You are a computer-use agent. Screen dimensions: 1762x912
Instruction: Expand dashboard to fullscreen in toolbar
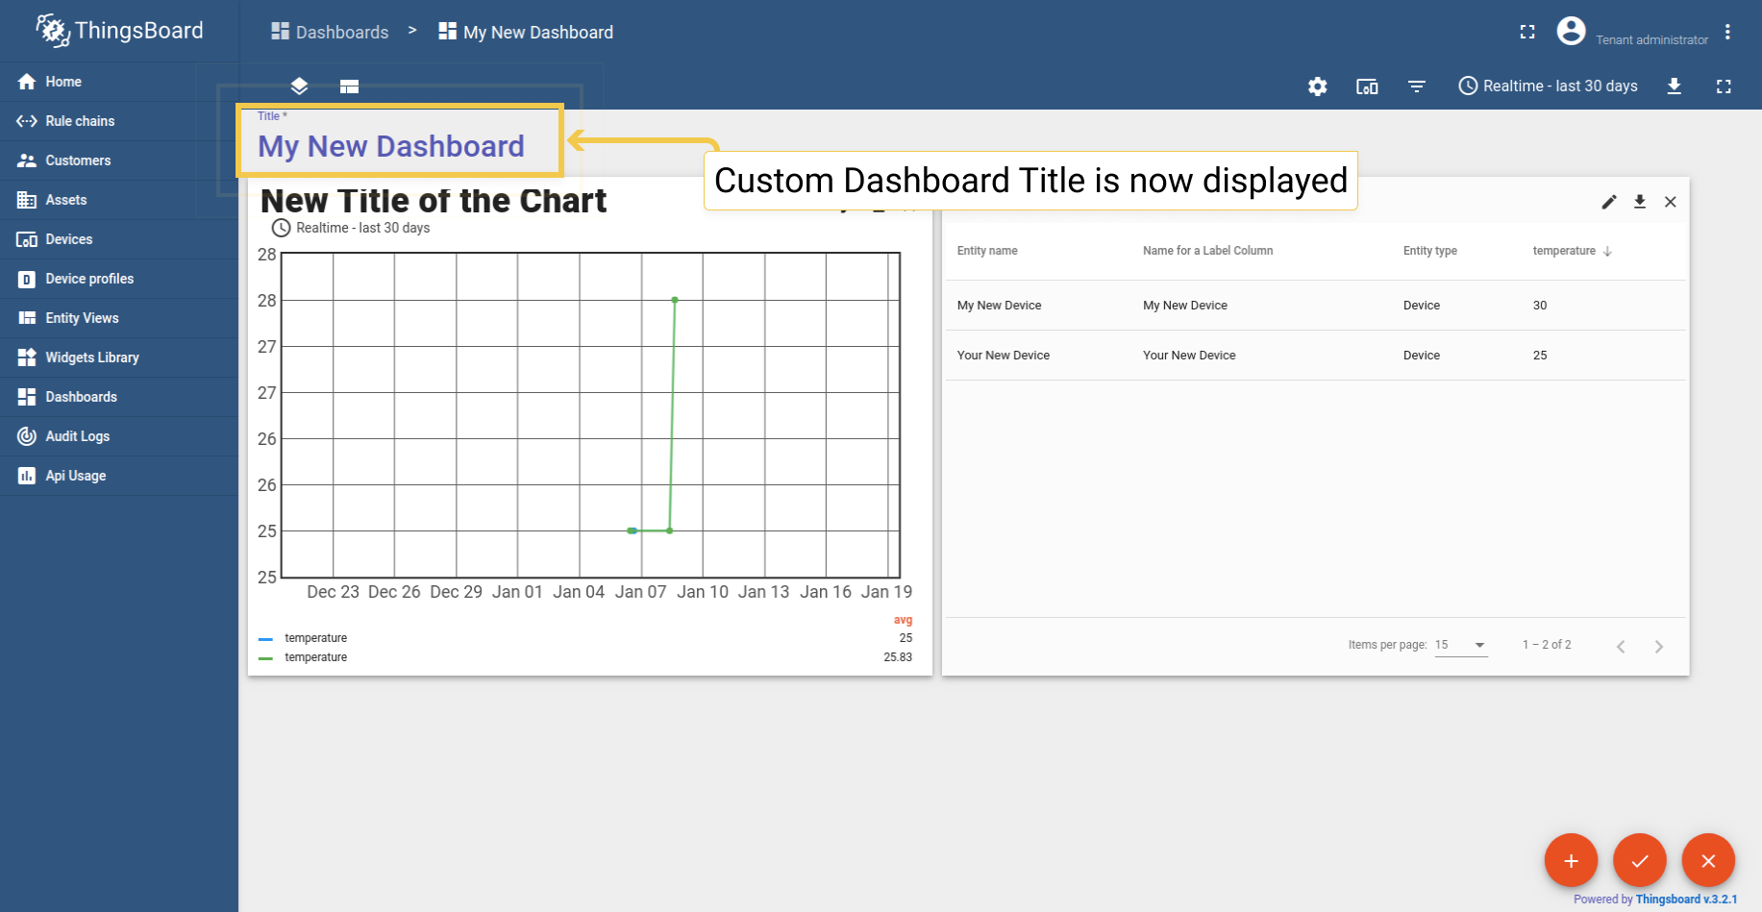(x=1724, y=86)
